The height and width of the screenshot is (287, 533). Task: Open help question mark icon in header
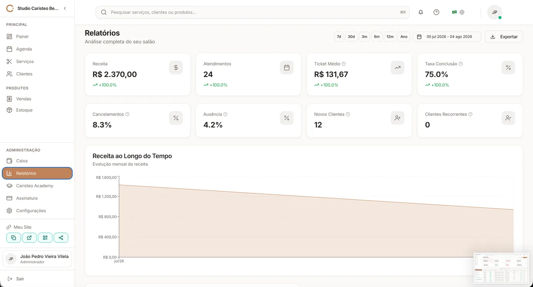pos(436,12)
